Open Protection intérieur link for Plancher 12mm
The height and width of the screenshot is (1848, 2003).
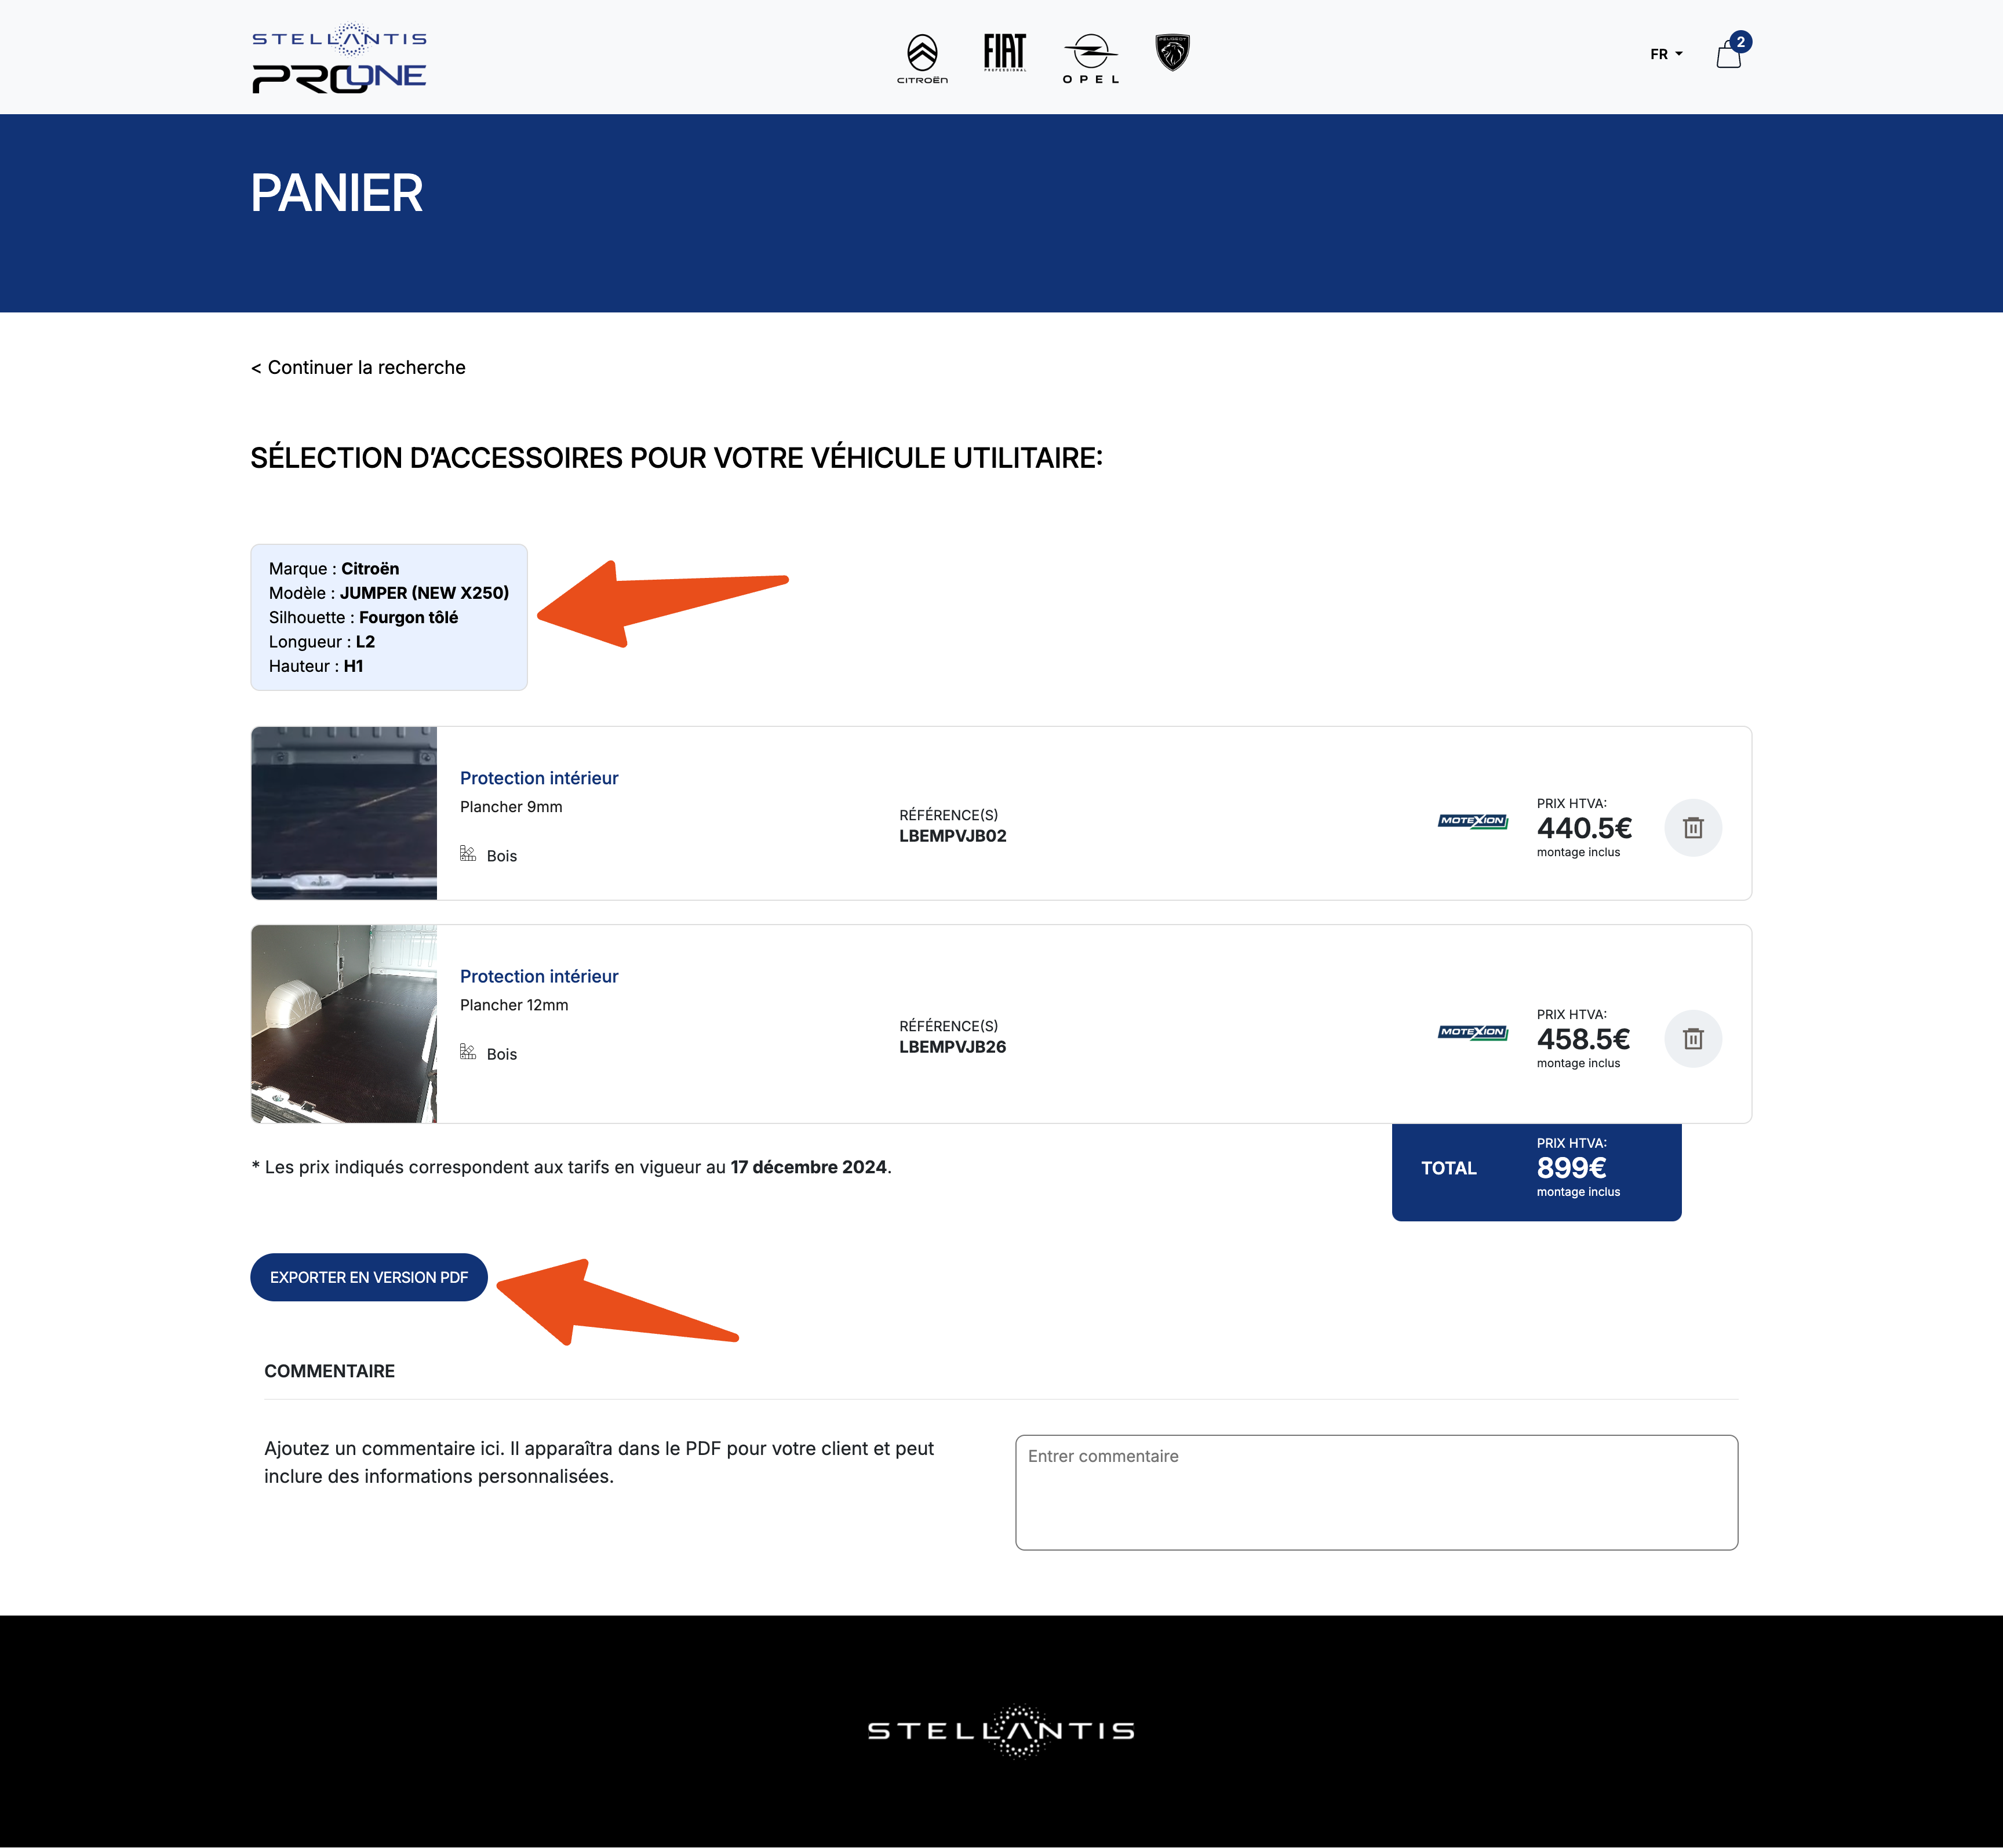(x=539, y=976)
